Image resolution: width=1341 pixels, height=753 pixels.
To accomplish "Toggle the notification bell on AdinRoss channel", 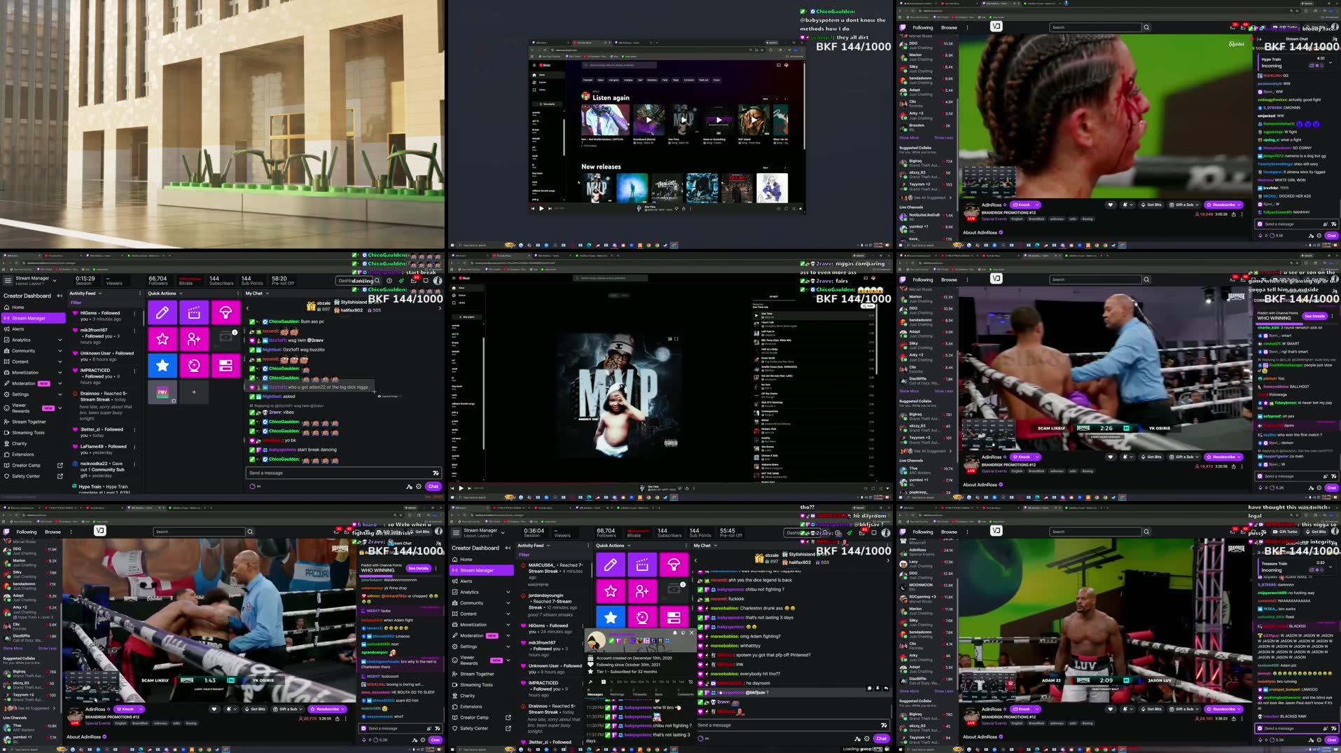I will [1125, 205].
